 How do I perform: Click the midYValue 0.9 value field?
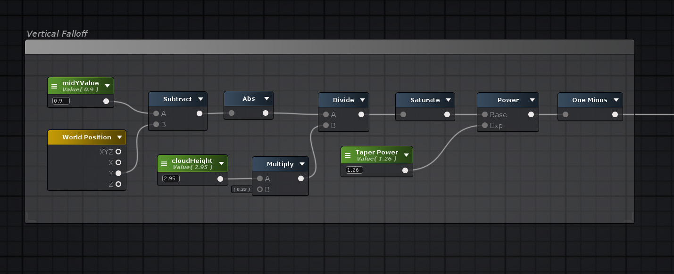(60, 101)
